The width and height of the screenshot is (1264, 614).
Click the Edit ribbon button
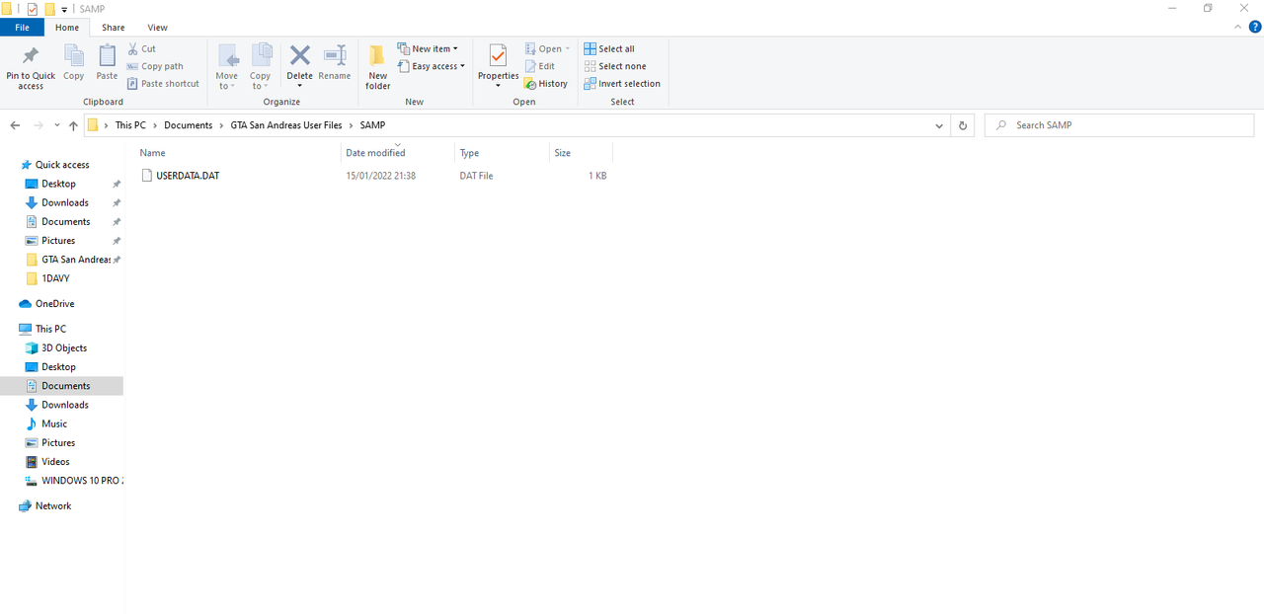(x=539, y=66)
